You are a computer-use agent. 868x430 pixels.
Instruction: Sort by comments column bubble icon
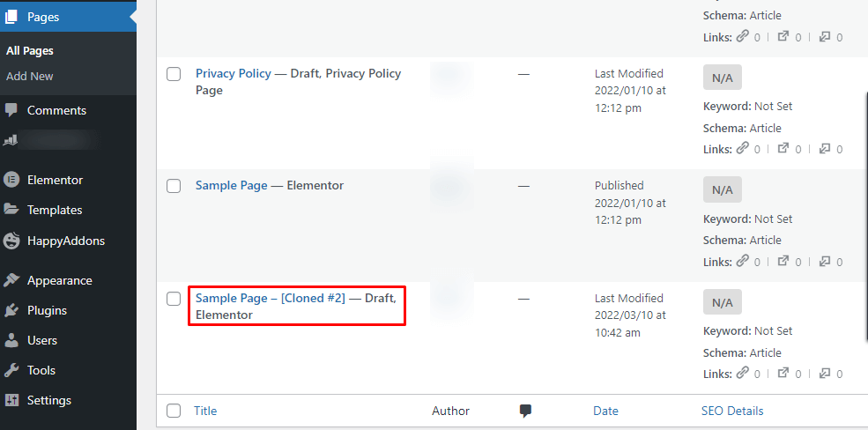click(525, 411)
